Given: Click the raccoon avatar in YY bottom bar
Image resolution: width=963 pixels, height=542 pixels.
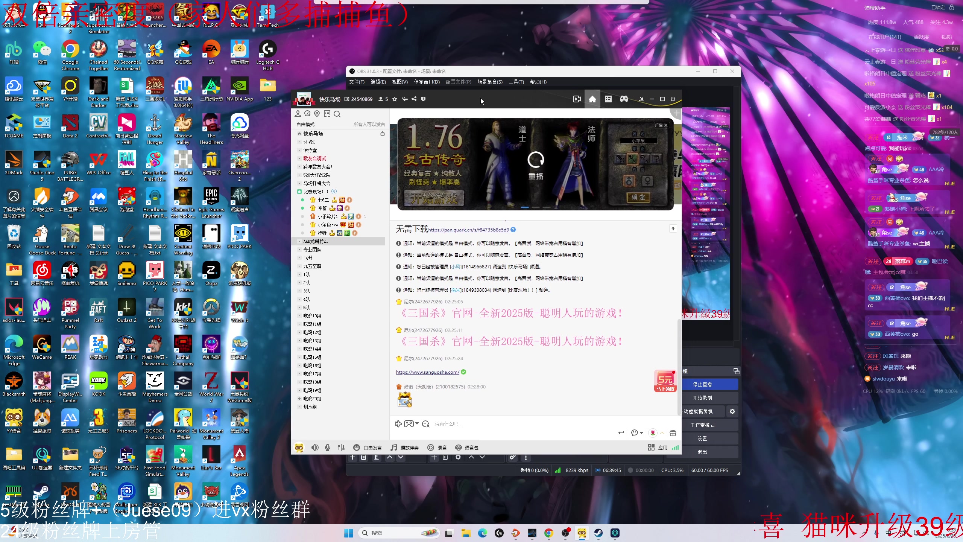Looking at the screenshot, I should click(299, 448).
